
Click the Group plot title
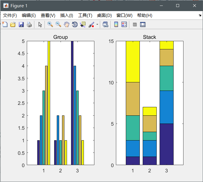coord(61,37)
